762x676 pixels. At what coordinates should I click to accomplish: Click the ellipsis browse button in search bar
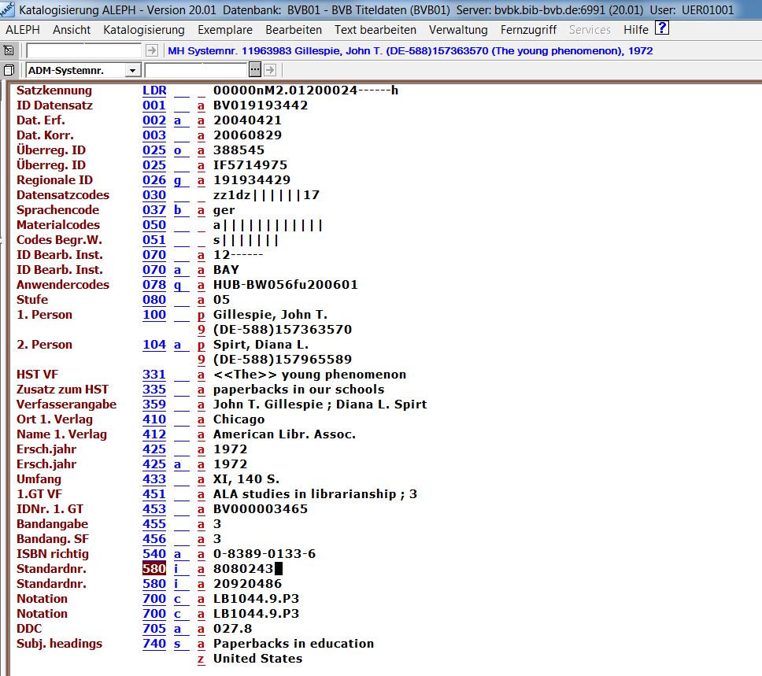[x=256, y=71]
